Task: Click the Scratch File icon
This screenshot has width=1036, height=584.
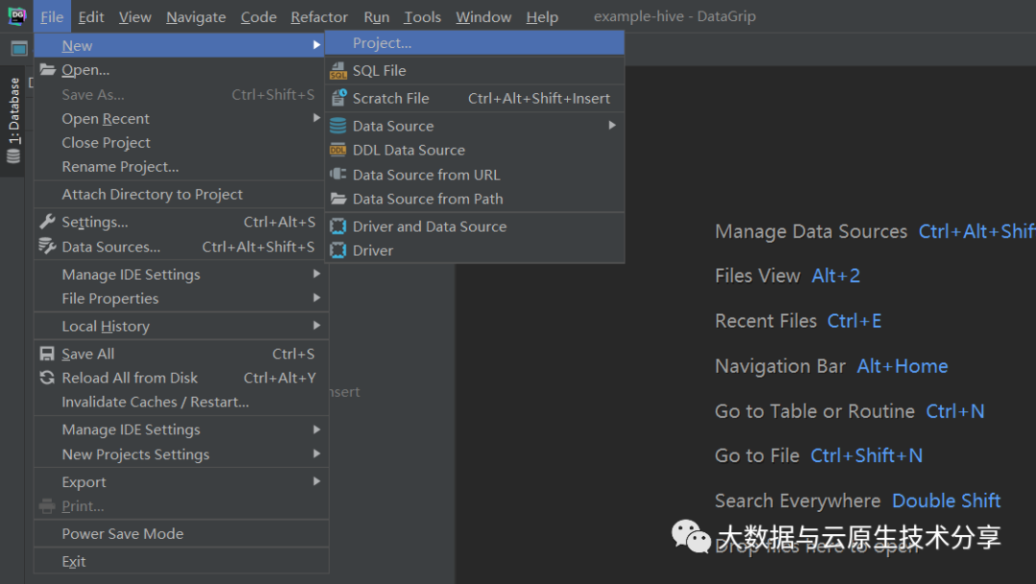Action: pos(338,98)
